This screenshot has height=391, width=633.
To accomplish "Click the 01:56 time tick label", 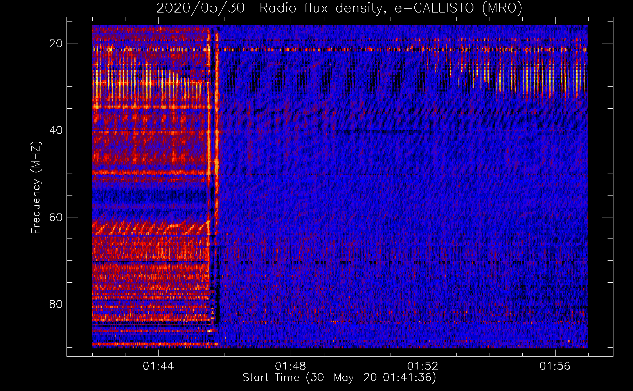I will (x=555, y=366).
